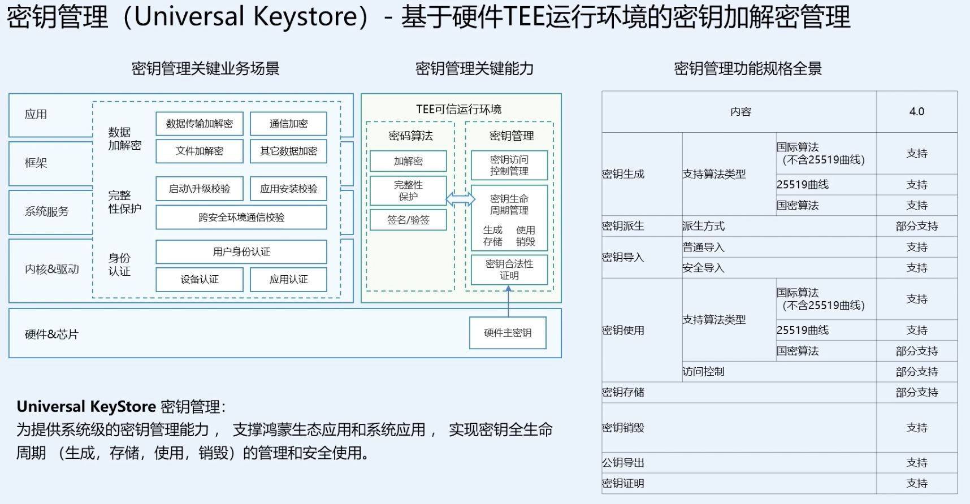Select the 密钥导入 row label

coord(623,257)
